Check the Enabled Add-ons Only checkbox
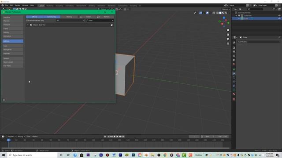282x158 pixels. coord(27,21)
